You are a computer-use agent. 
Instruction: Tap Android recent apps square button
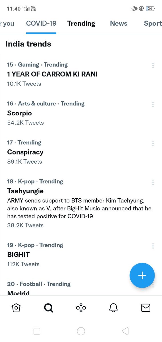pyautogui.click(x=37, y=331)
